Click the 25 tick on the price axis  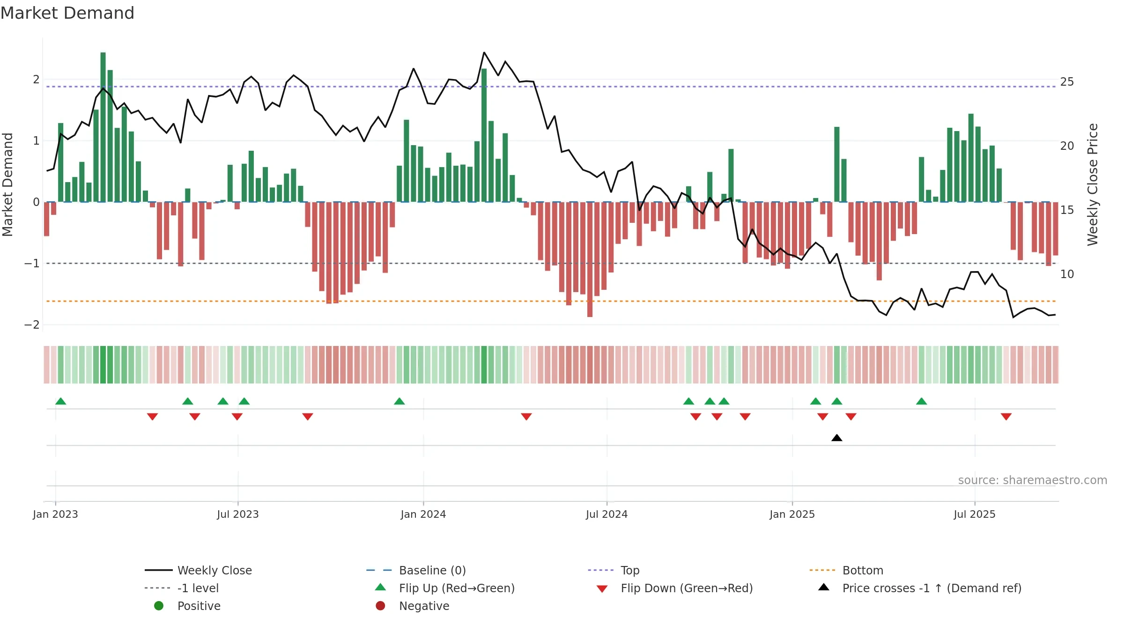[1067, 81]
